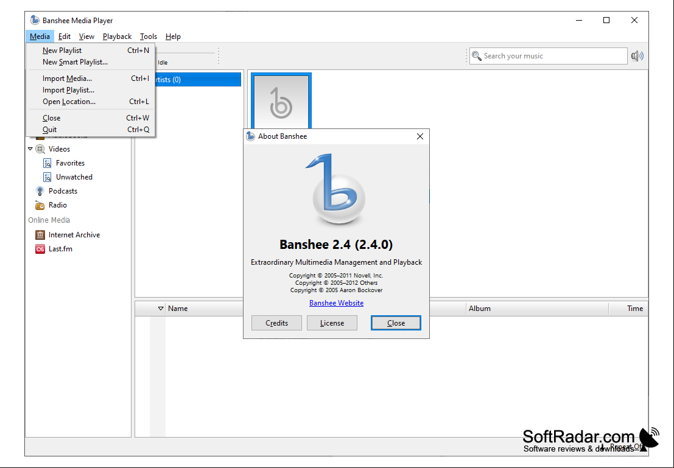
Task: Click the Unwatched smart playlist icon
Action: coord(47,177)
